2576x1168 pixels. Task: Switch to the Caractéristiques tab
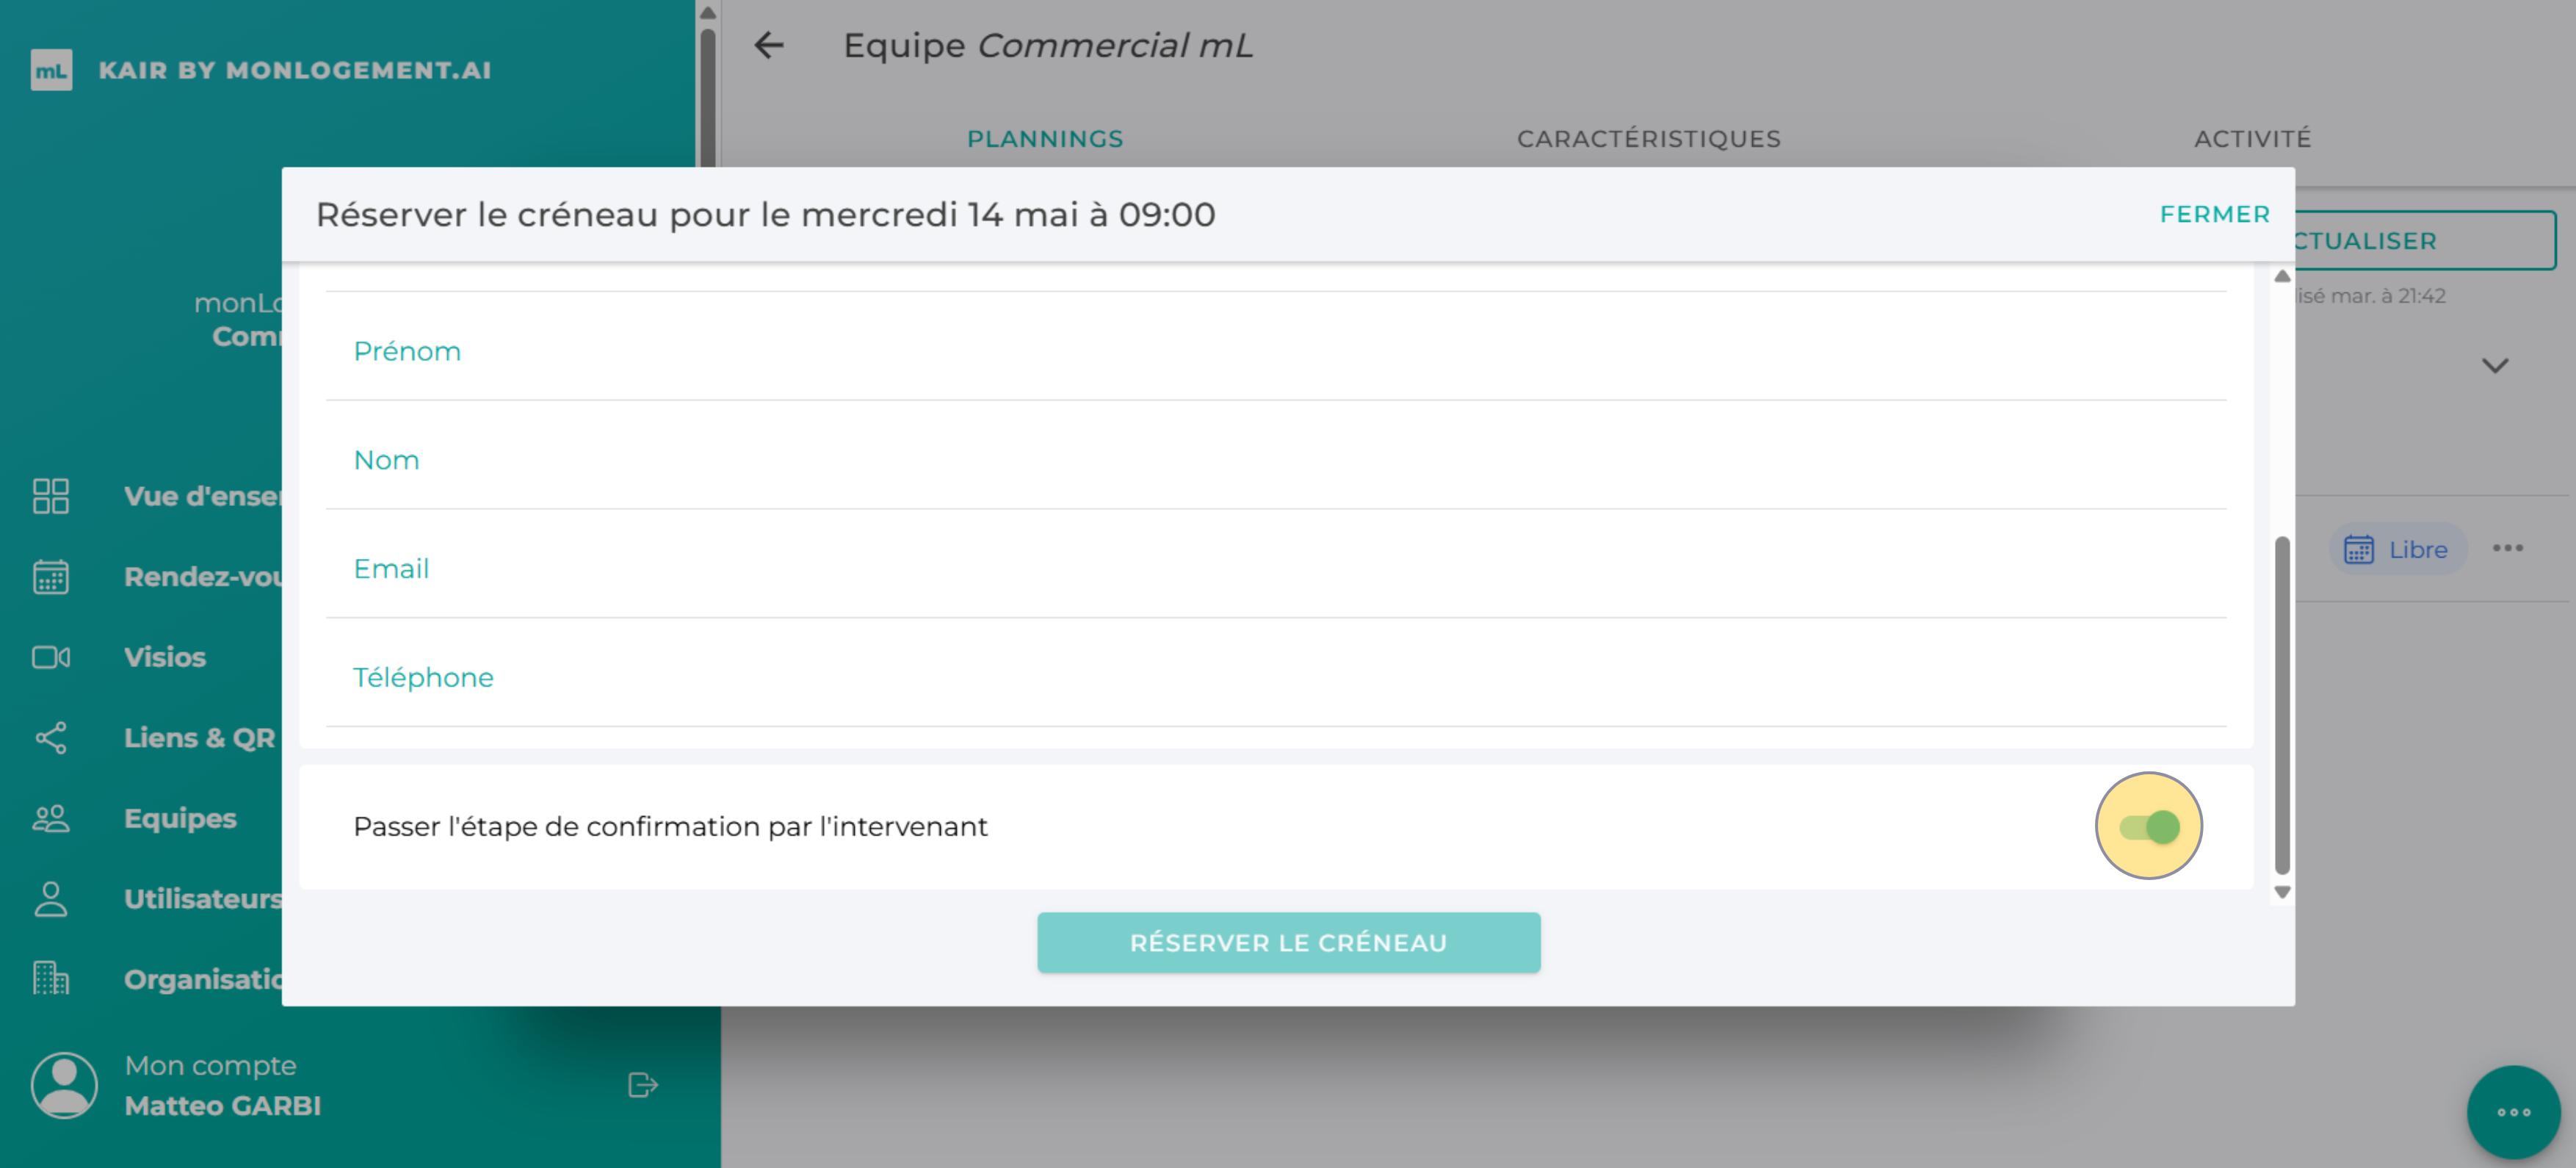point(1648,139)
